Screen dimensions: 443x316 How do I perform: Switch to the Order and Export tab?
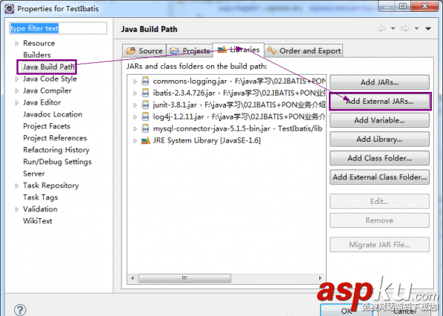click(304, 50)
